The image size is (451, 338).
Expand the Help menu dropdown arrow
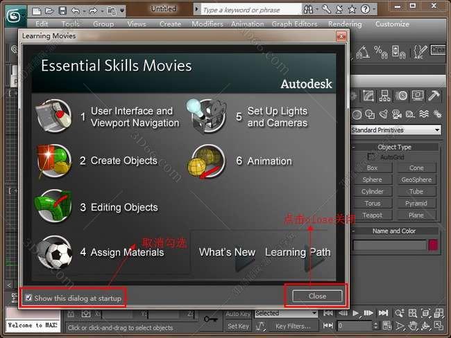click(x=374, y=10)
